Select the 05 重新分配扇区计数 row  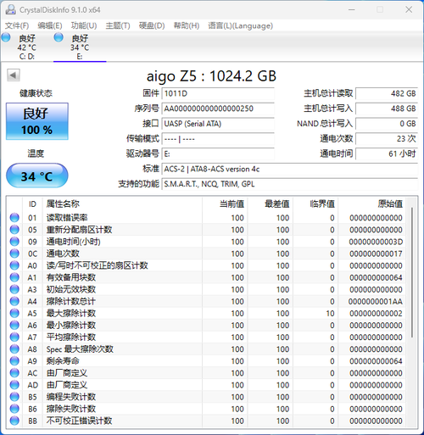[x=206, y=230]
